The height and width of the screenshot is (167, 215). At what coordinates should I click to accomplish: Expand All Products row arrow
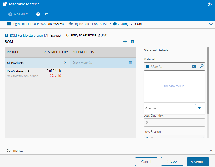(65, 63)
